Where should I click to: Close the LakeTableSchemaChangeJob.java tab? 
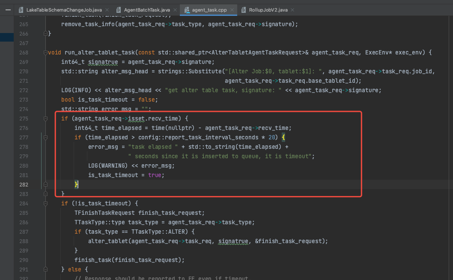click(107, 10)
